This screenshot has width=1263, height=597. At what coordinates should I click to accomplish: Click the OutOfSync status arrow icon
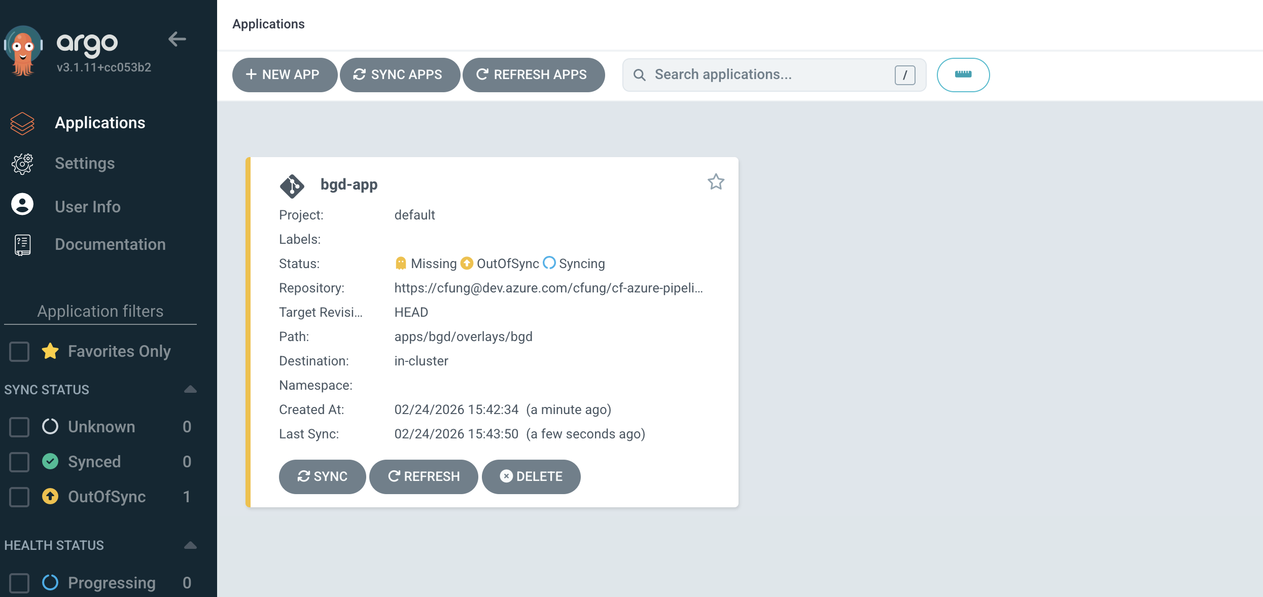466,263
